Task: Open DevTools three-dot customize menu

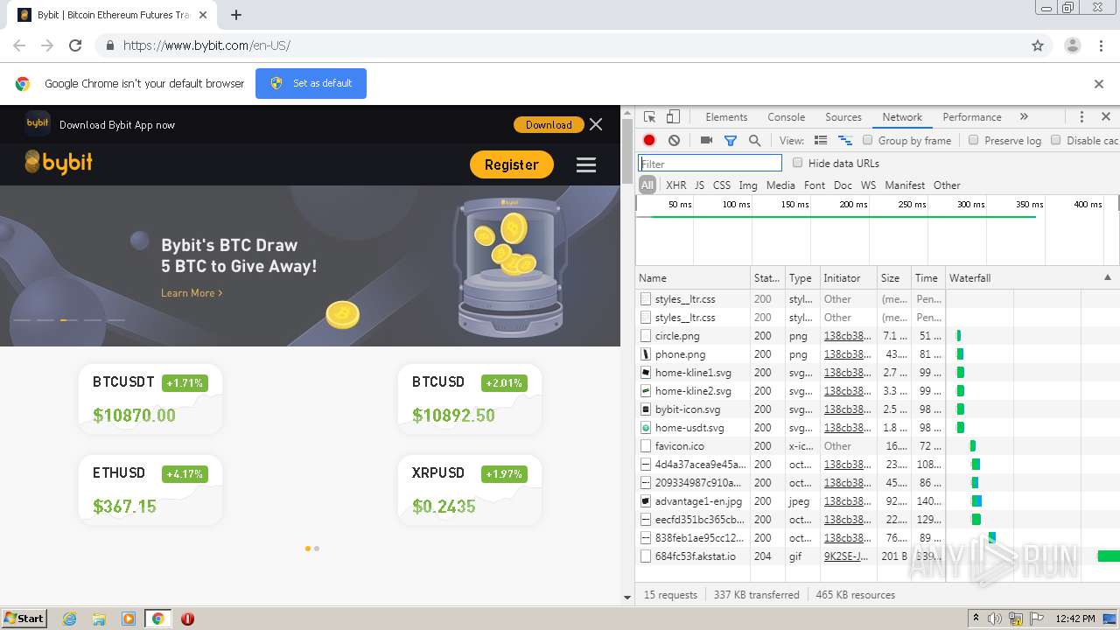Action: pos(1081,117)
